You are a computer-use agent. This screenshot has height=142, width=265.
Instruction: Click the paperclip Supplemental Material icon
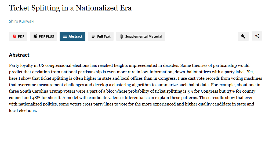(x=121, y=37)
